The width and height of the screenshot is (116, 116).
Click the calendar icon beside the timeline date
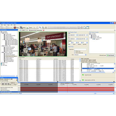click(x=17, y=79)
